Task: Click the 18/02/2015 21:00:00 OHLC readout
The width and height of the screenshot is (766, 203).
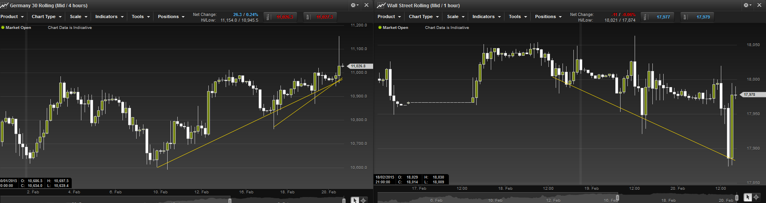Action: 411,179
